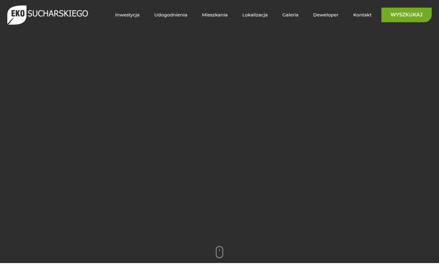Go to the Kontakt page
Viewport: 439px width, 274px height.
coord(362,15)
